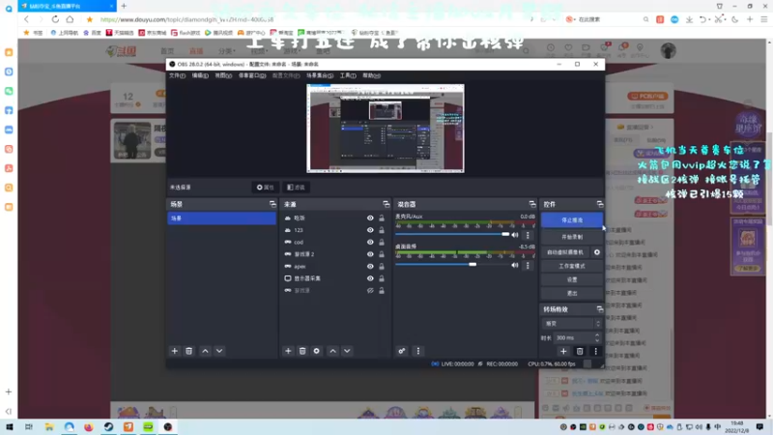The width and height of the screenshot is (773, 435).
Task: Toggle the lock on the 显示器采集 source
Action: pyautogui.click(x=382, y=278)
